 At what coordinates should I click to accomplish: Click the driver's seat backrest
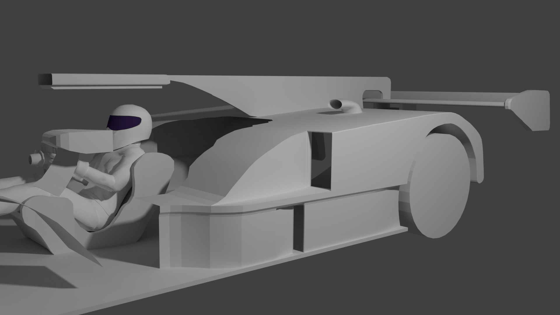pyautogui.click(x=152, y=175)
